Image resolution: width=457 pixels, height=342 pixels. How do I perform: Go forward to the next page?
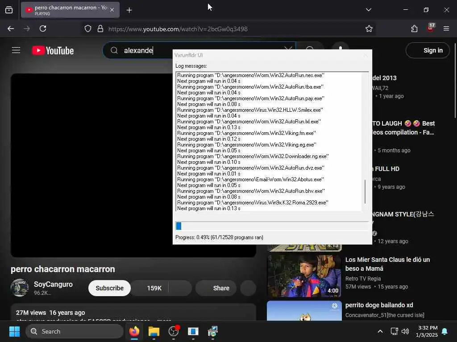click(x=26, y=29)
